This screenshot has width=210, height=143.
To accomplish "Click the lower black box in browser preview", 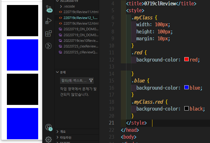I will click(x=23, y=89).
